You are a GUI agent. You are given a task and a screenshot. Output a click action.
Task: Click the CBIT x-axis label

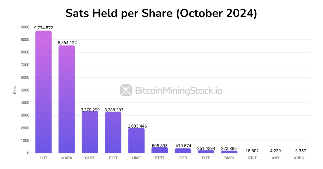point(252,158)
